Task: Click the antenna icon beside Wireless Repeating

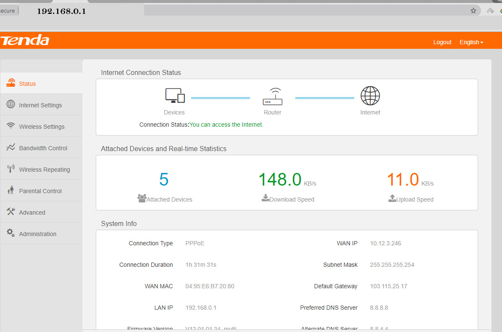Action: 11,169
